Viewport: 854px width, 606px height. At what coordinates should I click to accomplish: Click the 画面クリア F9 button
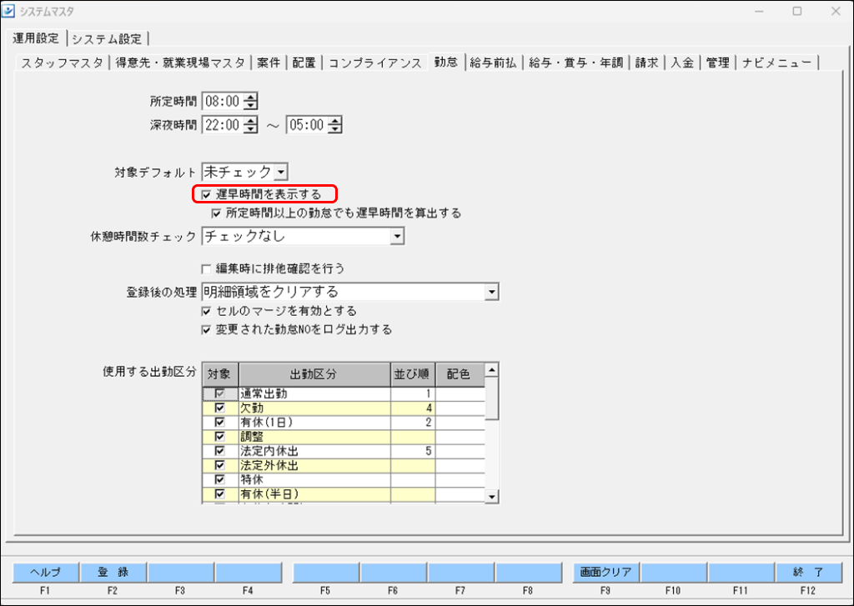(605, 573)
